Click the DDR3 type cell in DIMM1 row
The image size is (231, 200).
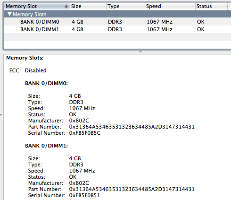[115, 29]
